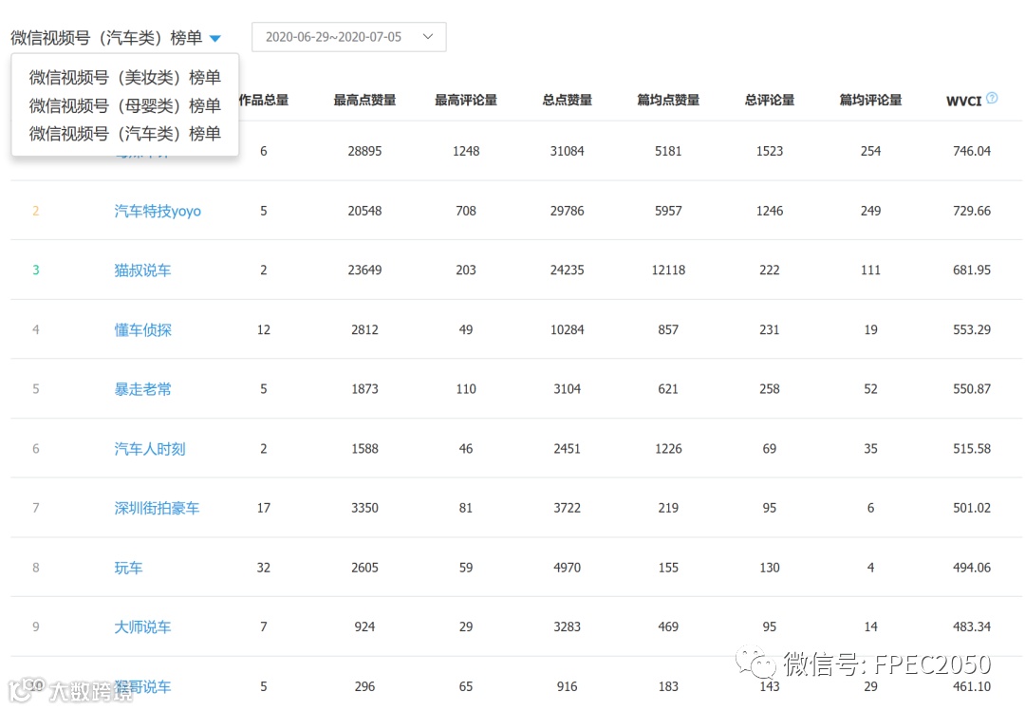Click the WVCI value 553.29

click(x=972, y=329)
